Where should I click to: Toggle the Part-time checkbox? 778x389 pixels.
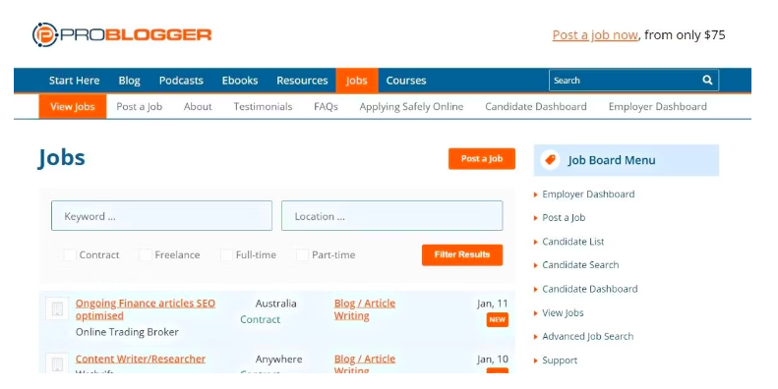pos(302,254)
